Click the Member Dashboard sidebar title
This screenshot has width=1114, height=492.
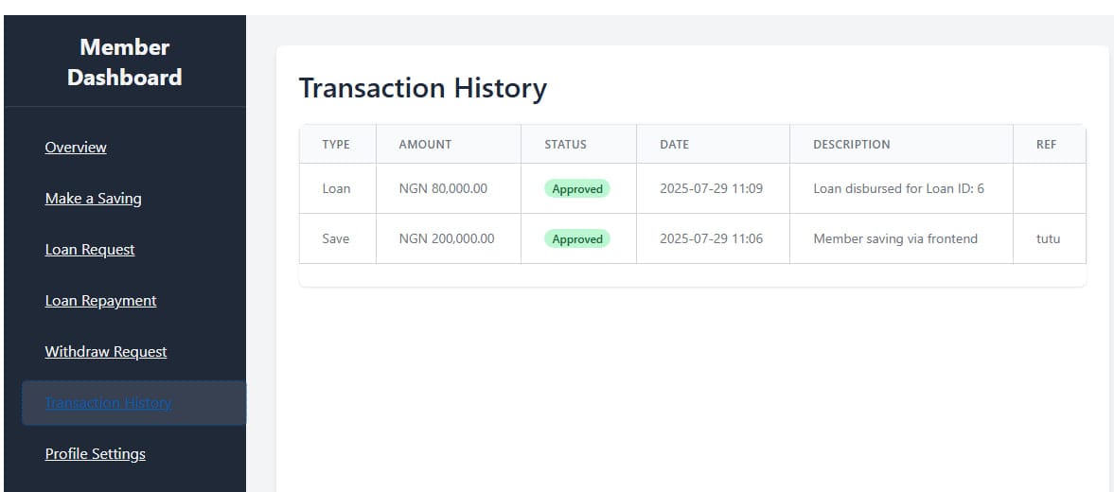tap(124, 62)
